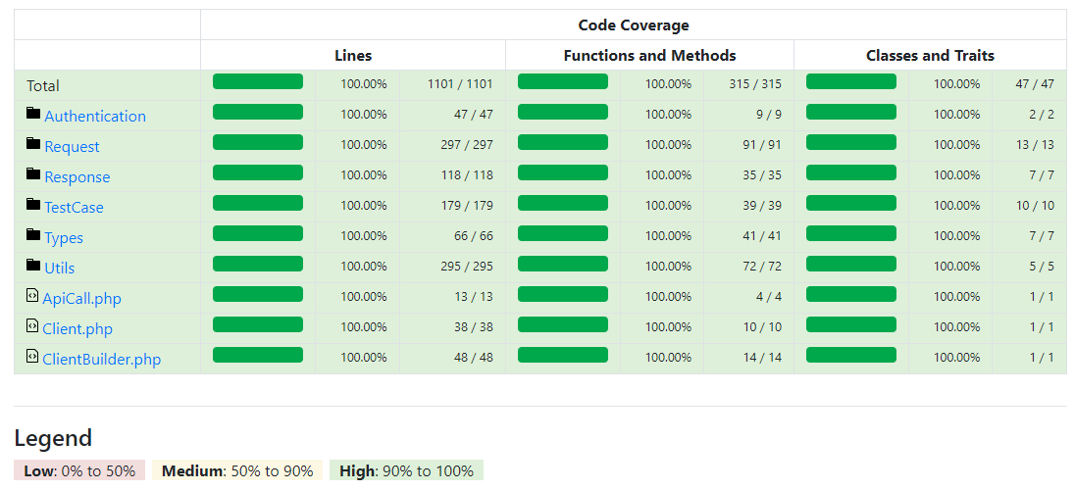Click the folder icon beside Authentication
Viewport: 1075px width, 491px height.
click(x=33, y=113)
